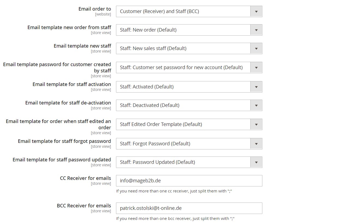Click arrow on Customer (Receiver) and Staff dropdown
This screenshot has width=350, height=224.
[256, 11]
